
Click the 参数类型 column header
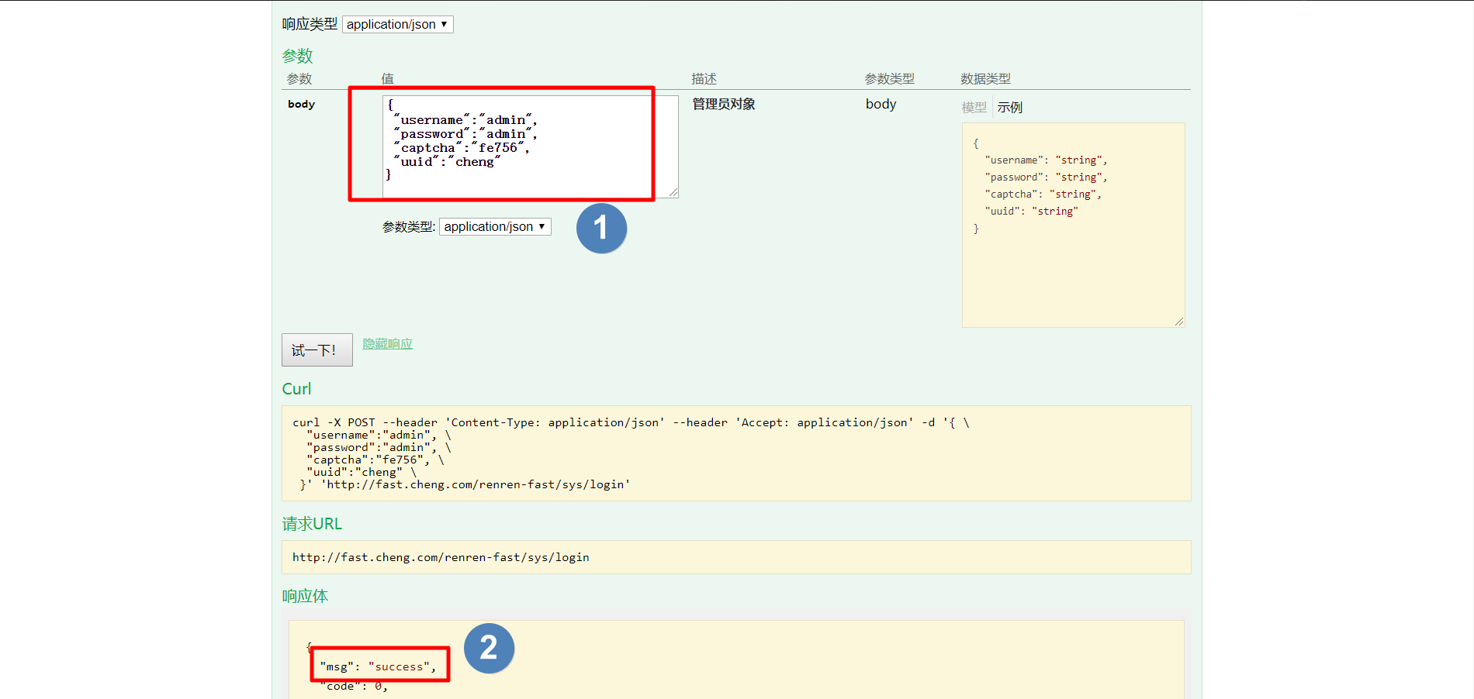pos(890,78)
